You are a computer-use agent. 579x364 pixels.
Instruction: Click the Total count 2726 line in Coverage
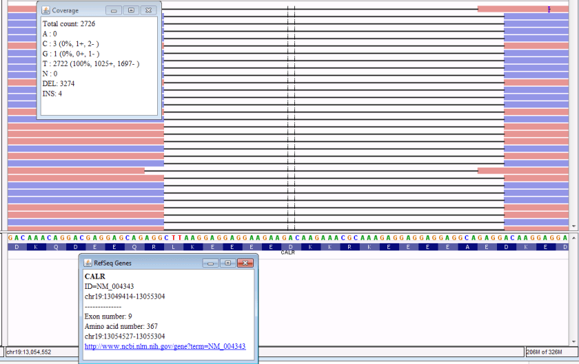[69, 23]
